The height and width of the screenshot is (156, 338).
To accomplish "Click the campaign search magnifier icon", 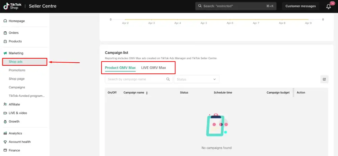I will [168, 79].
